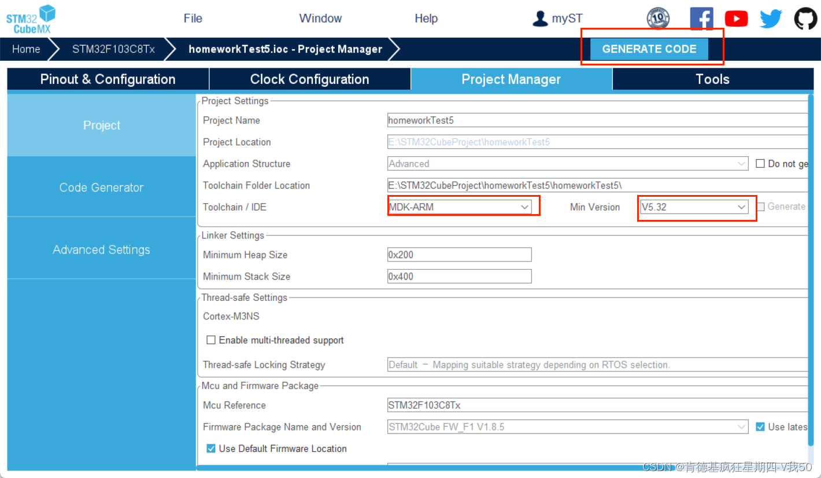821x478 pixels.
Task: Click the Project Location field
Action: click(597, 142)
